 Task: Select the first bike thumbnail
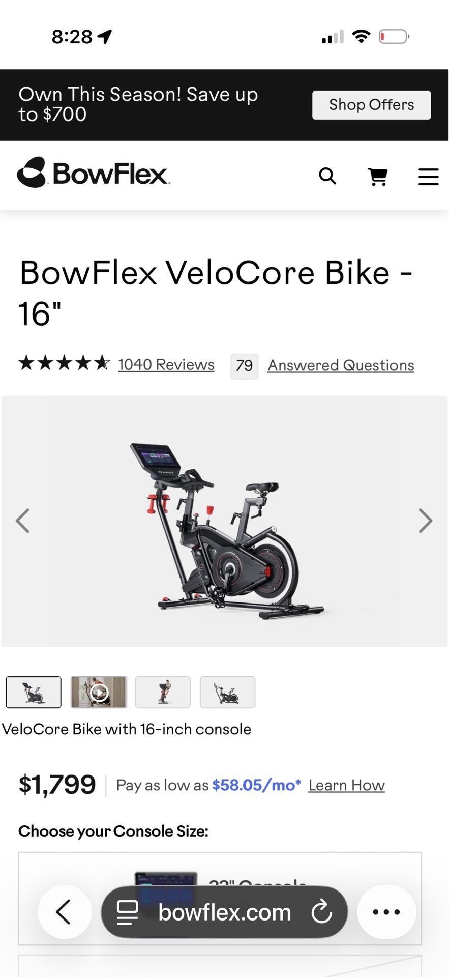pos(34,692)
